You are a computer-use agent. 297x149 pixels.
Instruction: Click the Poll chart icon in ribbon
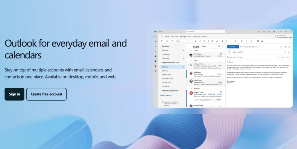pyautogui.click(x=262, y=41)
